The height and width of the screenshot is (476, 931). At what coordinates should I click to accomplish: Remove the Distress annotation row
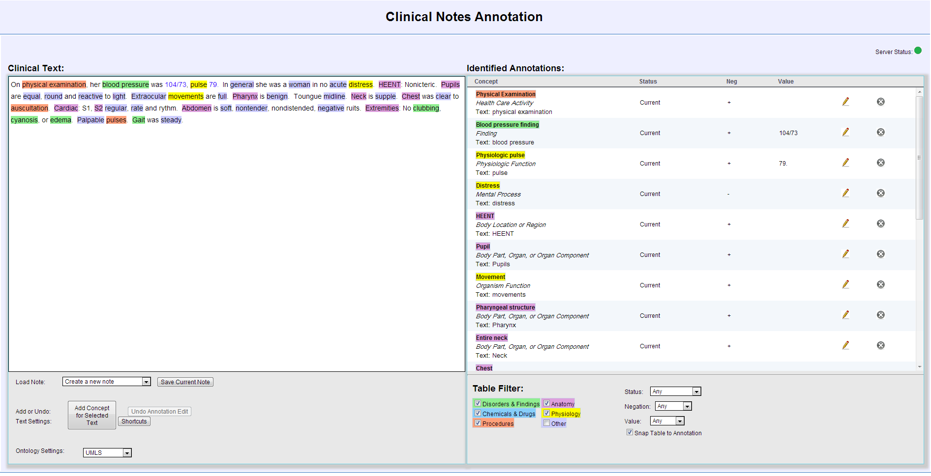pos(880,193)
